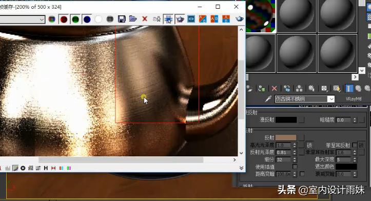Open the brown 反射 reflection color swatch
Viewport: 371px width, 201px height.
[x=286, y=137]
